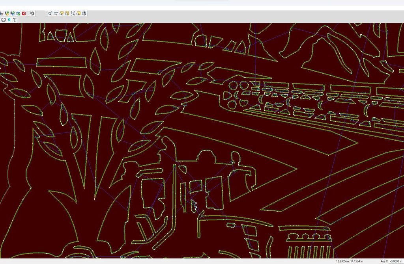The image size is (404, 264).
Task: Click the yellow zoom icon left of binoculars
Action: click(x=79, y=13)
